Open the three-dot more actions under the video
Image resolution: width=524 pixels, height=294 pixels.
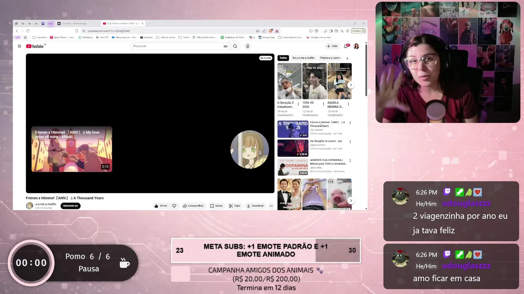(271, 206)
